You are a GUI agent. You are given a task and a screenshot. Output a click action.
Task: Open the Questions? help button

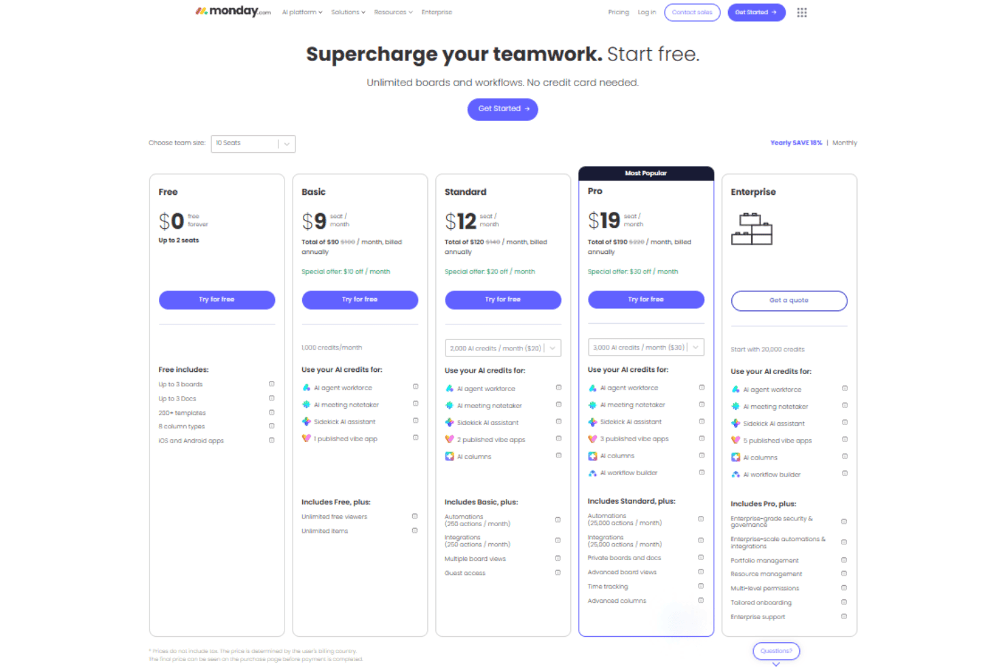(x=776, y=651)
